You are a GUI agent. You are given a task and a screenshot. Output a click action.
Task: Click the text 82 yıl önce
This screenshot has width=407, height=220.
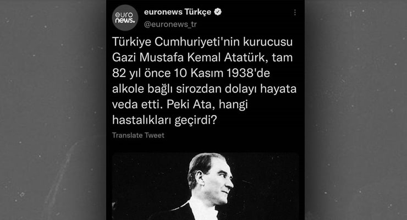(141, 73)
